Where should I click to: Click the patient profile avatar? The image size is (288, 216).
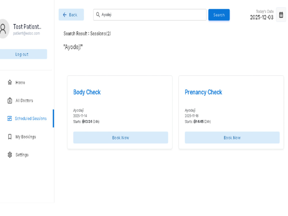(4, 29)
